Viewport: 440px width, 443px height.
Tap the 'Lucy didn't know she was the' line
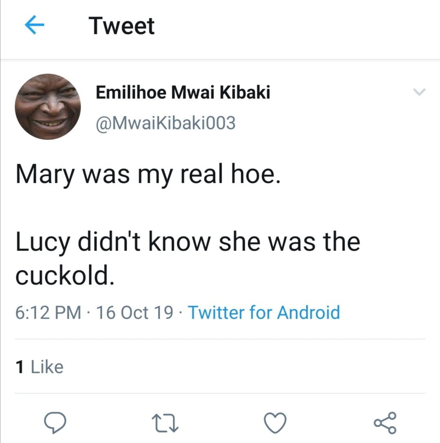pyautogui.click(x=187, y=242)
